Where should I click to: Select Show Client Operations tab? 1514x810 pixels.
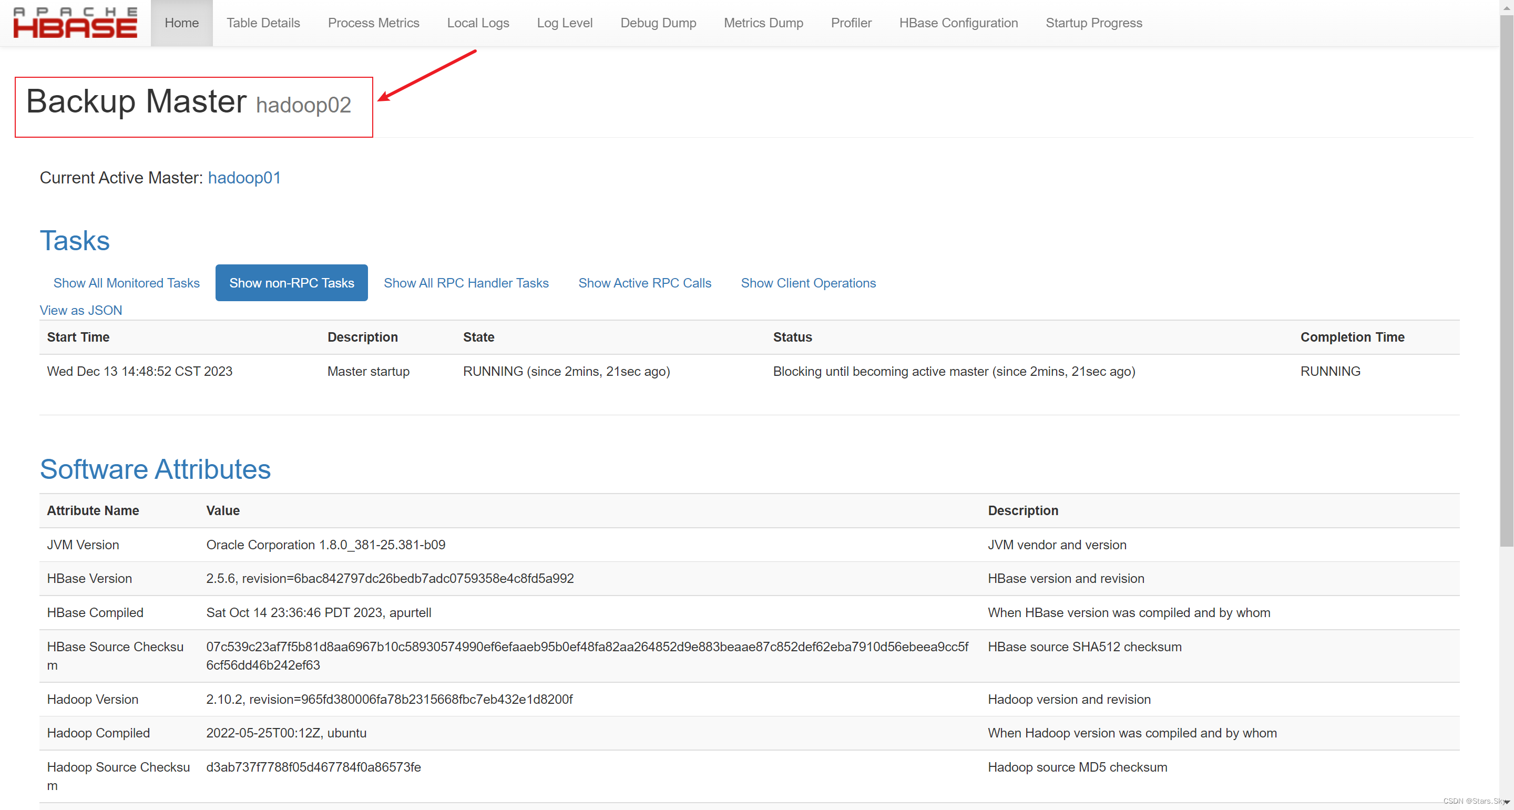click(807, 283)
